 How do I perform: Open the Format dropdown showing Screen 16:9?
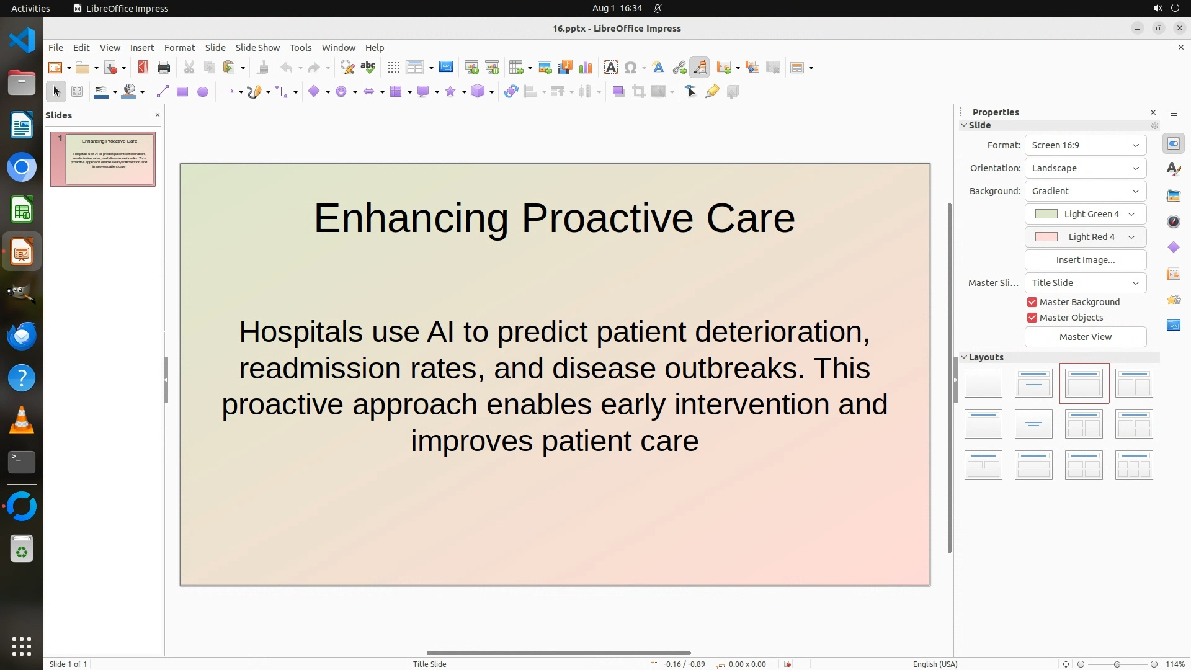point(1085,145)
